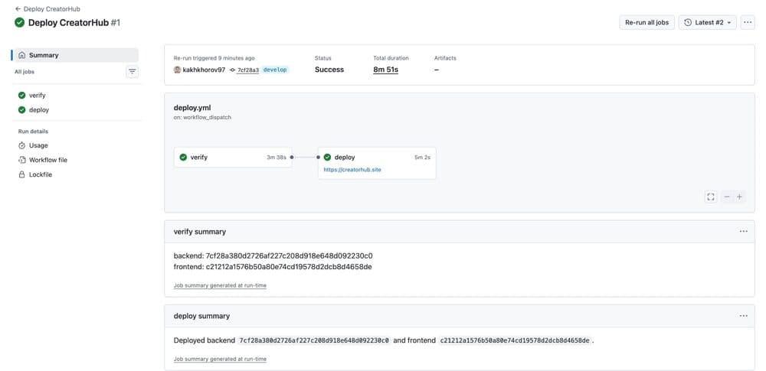
Task: Open the develop branch label
Action: pos(276,70)
